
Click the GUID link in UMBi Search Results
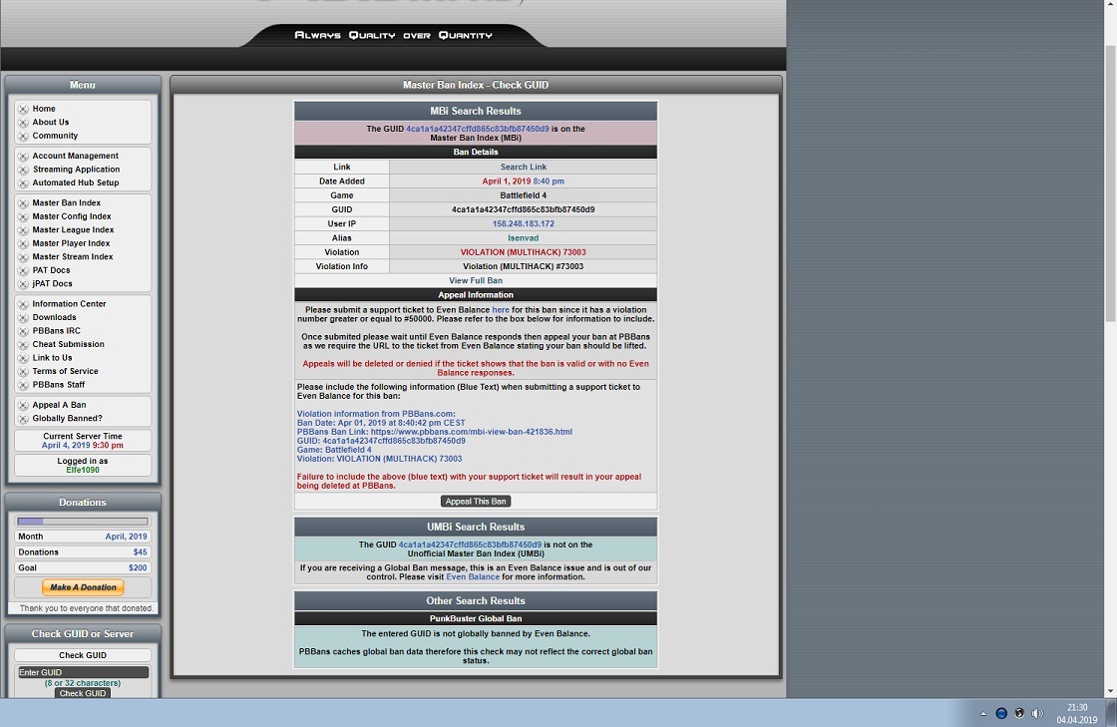470,545
